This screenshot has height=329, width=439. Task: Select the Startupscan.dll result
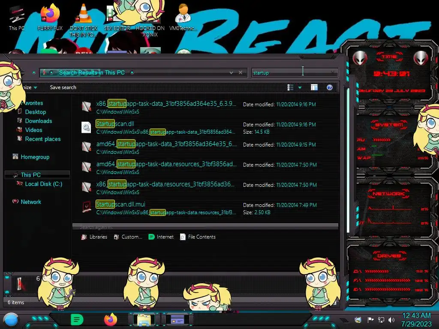tap(199, 128)
